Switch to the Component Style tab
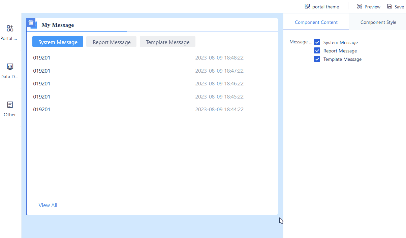 [x=378, y=22]
